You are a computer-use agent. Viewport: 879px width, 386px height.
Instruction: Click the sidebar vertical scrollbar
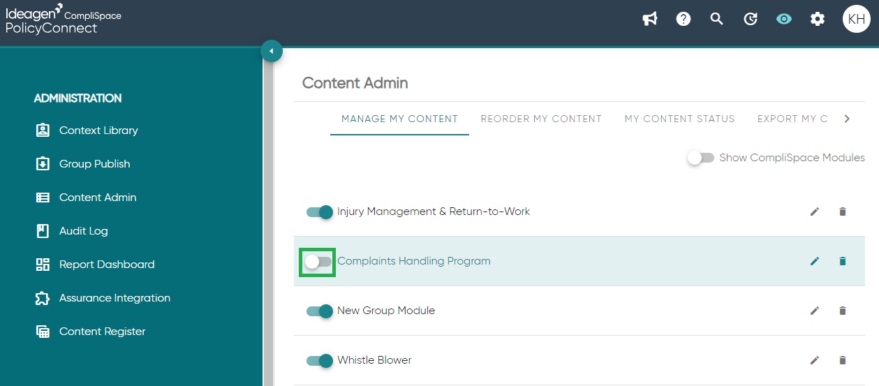click(268, 216)
